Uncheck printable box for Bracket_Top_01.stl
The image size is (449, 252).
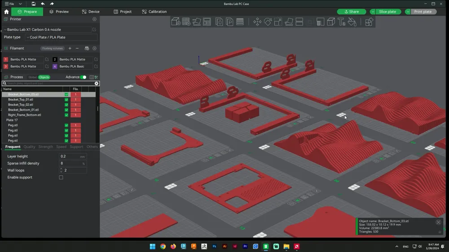pyautogui.click(x=66, y=100)
